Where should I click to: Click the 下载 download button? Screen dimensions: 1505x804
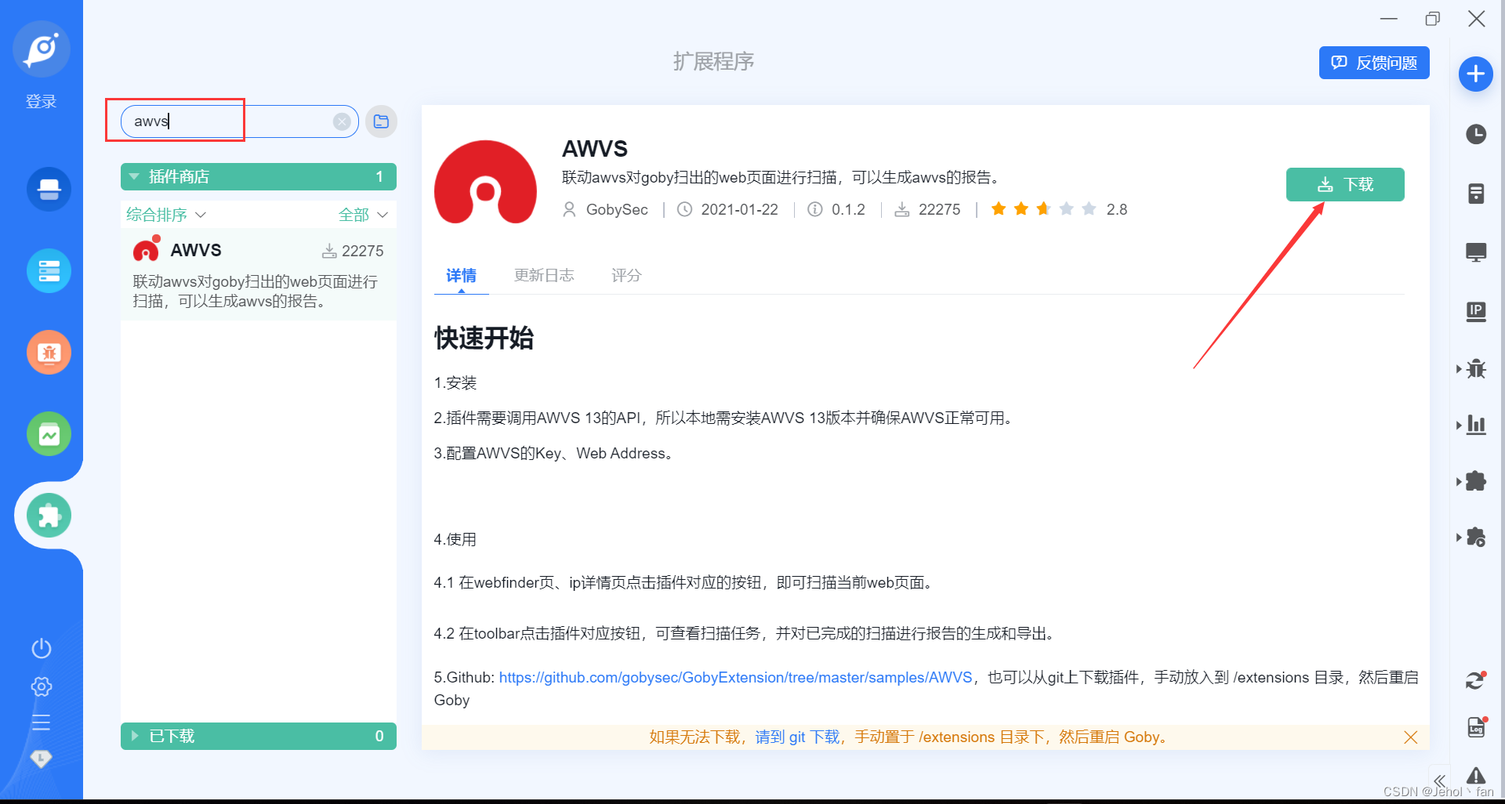(x=1345, y=184)
